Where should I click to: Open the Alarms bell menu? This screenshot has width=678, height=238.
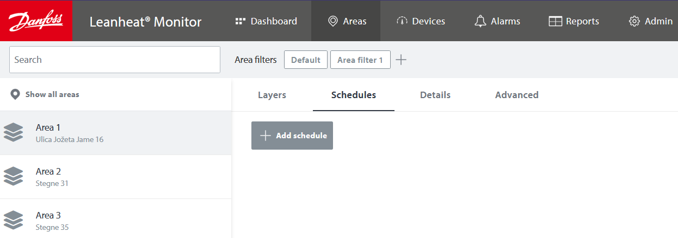[x=497, y=21]
